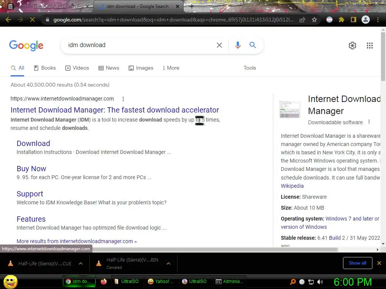386x289 pixels.
Task: Click the network tray icon
Action: click(311, 282)
